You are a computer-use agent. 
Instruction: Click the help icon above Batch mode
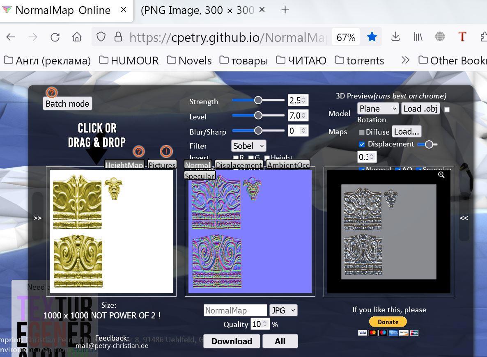pos(51,92)
